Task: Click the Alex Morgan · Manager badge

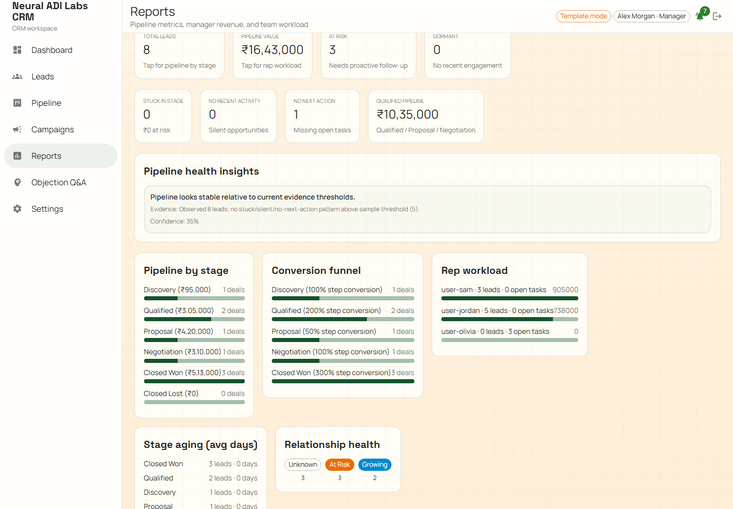Action: [x=652, y=16]
